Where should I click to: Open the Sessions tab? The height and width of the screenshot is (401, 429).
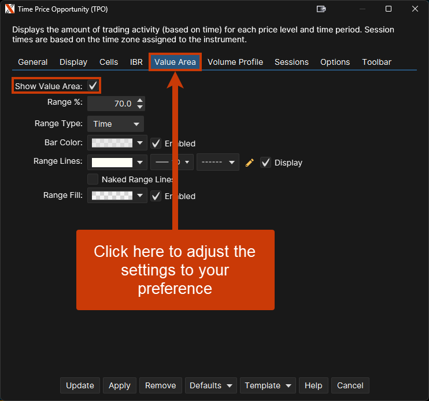pos(291,62)
